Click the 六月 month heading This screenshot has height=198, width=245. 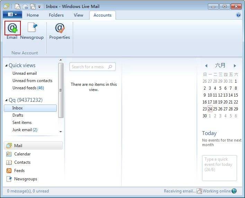220,65
